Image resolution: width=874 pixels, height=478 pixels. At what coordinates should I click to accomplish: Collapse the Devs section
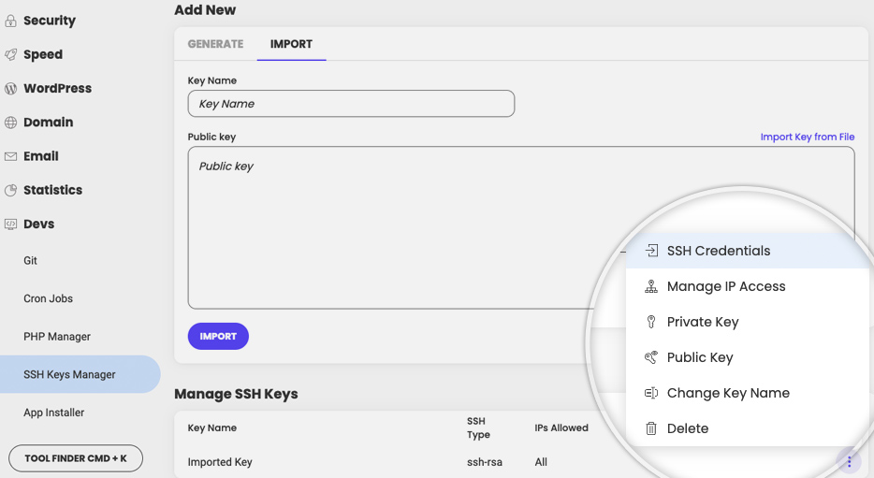[39, 224]
